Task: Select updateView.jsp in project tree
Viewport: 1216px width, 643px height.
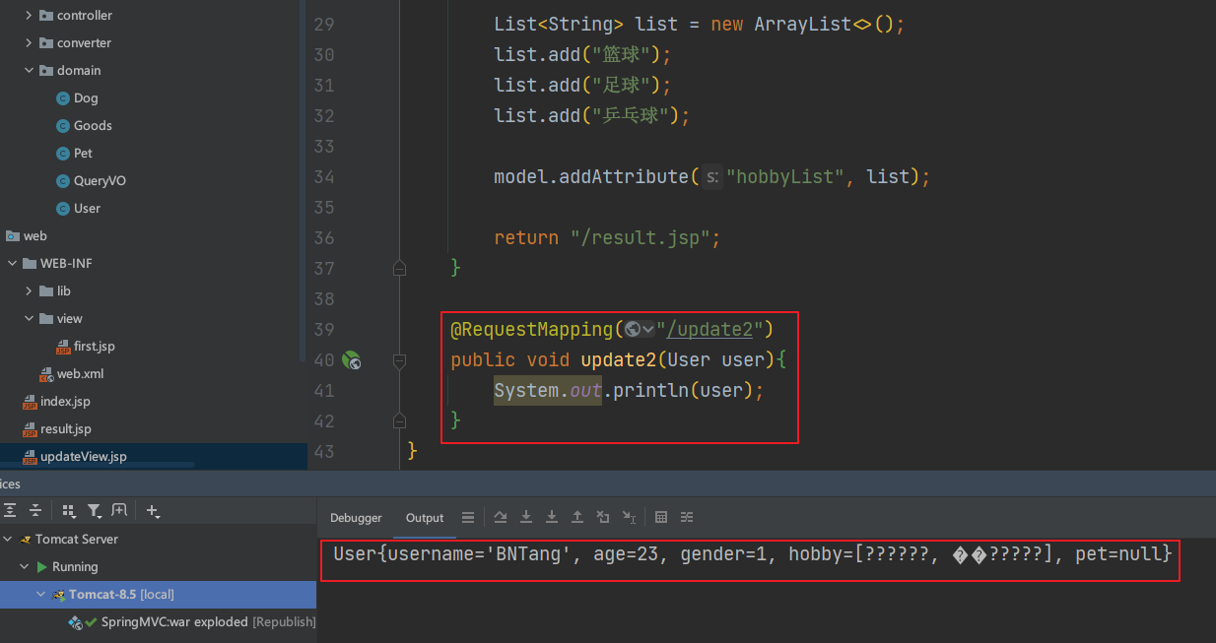Action: point(84,457)
